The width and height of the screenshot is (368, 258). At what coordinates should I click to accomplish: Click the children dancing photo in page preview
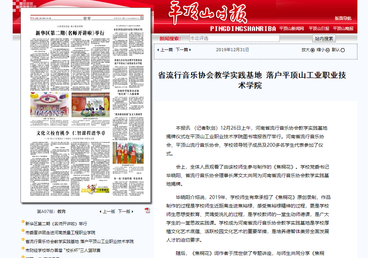(49, 105)
